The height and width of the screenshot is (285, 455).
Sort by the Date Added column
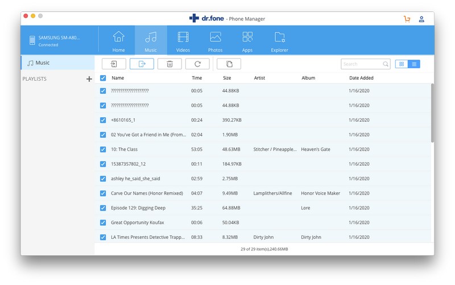361,78
